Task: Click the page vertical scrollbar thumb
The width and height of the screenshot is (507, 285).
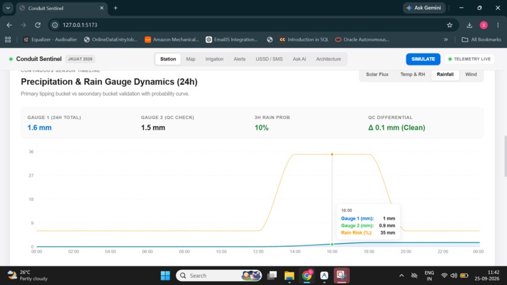Action: tap(505, 157)
